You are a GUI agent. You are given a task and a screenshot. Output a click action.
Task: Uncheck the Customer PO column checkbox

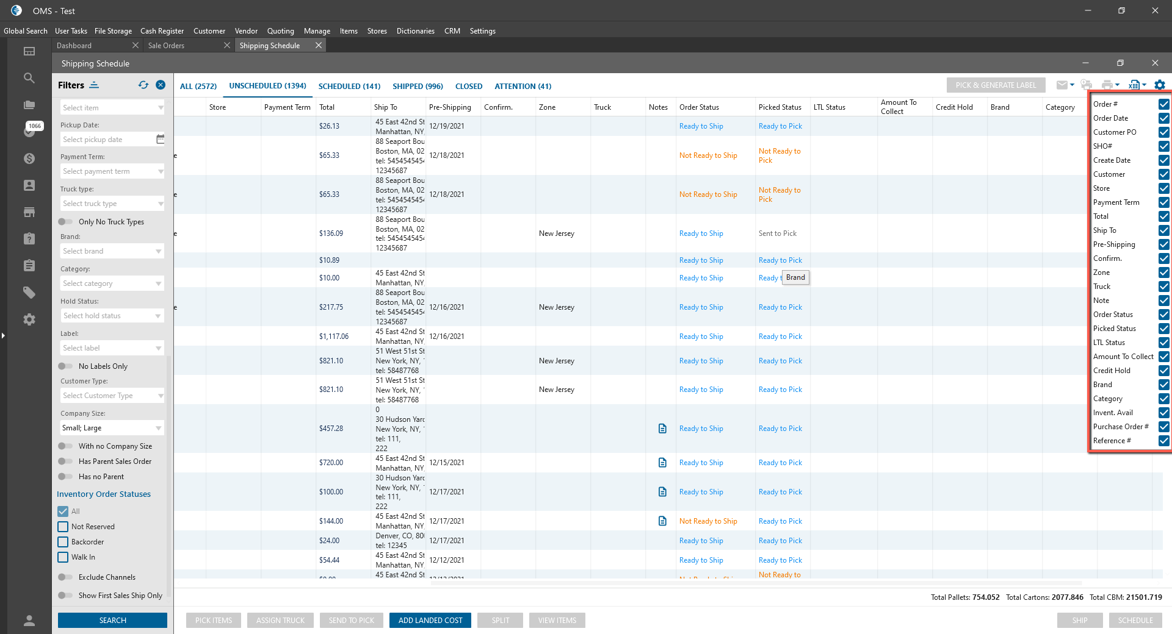tap(1163, 132)
